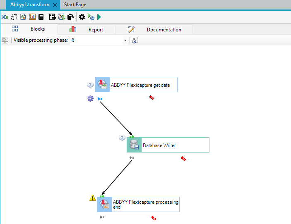Click the reorder arrows toolbar icon
The width and height of the screenshot is (291, 224).
point(14,17)
